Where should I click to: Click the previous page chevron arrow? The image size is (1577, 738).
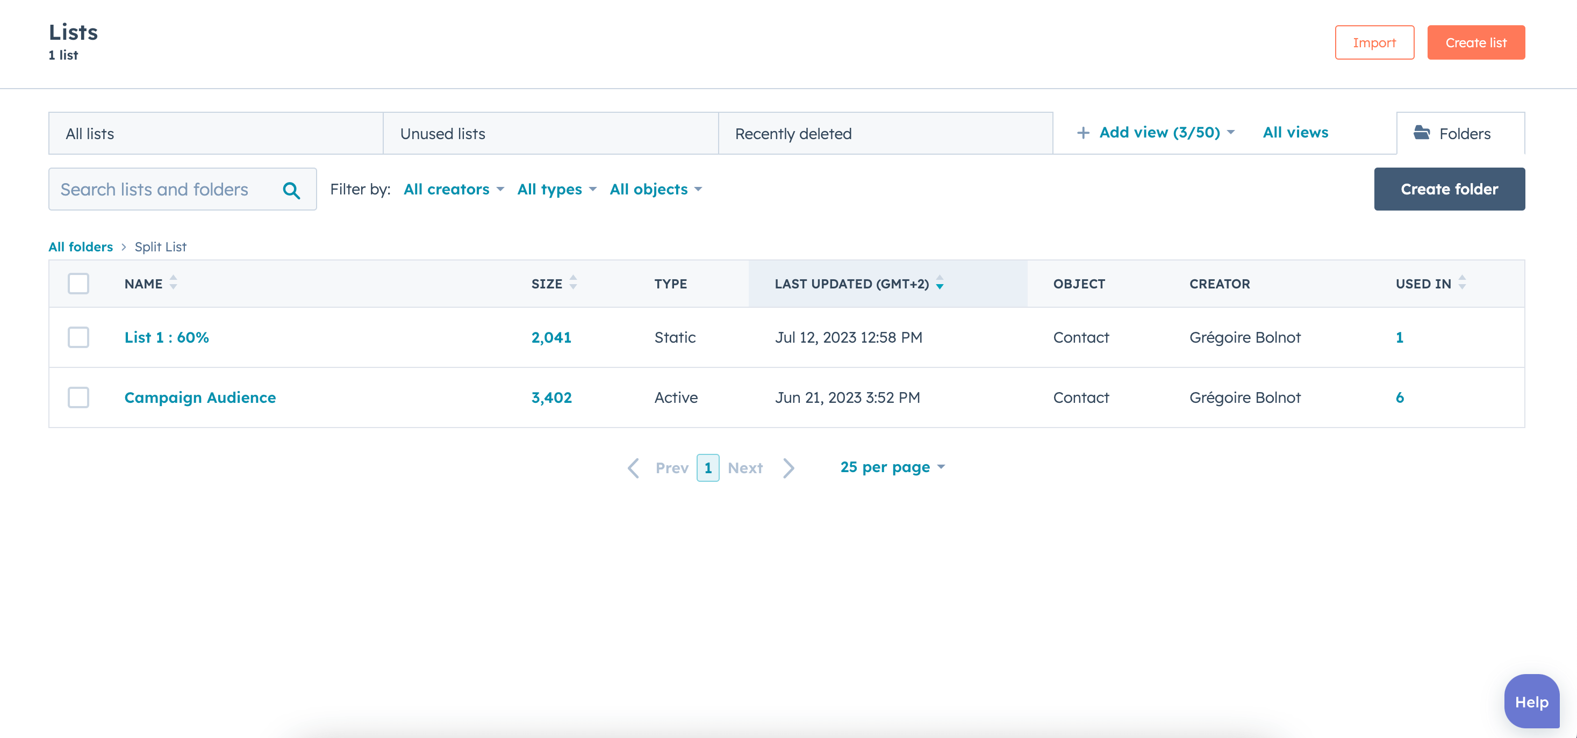point(634,468)
